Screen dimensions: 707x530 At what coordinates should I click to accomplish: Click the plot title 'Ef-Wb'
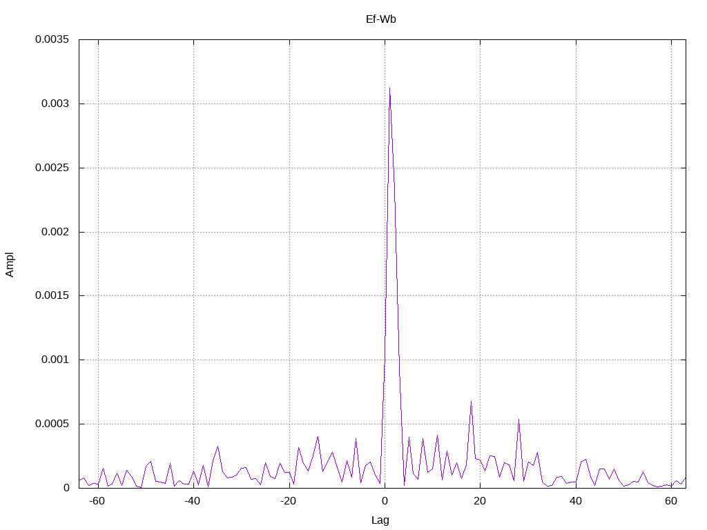coord(380,19)
